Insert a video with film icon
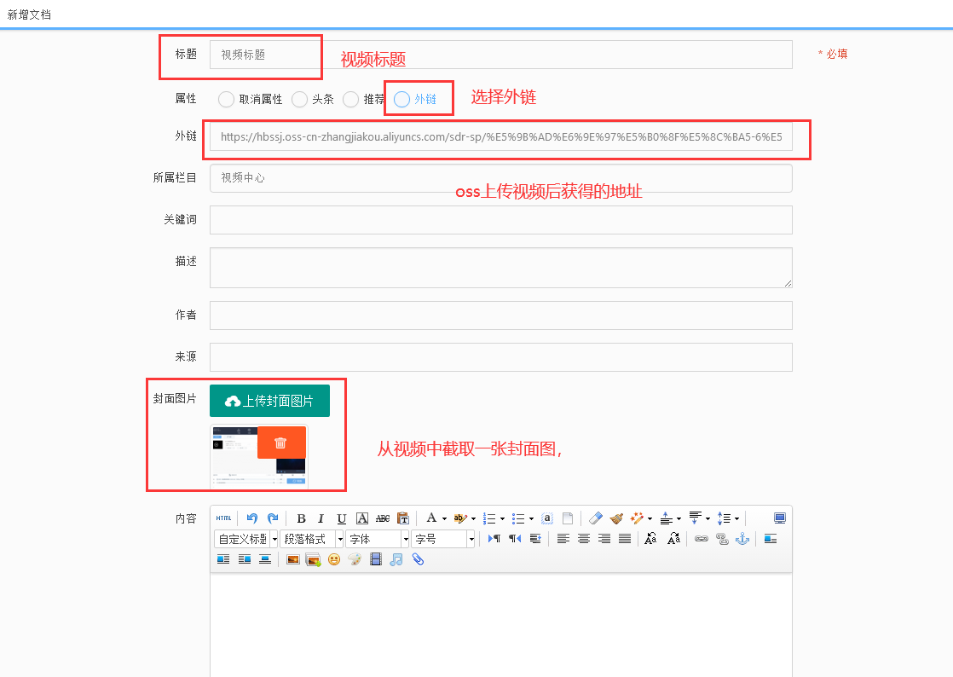This screenshot has width=953, height=677. coord(376,559)
